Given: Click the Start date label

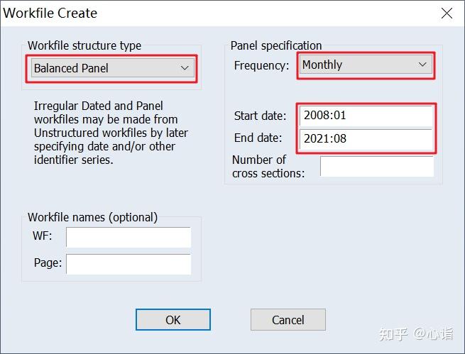Looking at the screenshot, I should point(260,116).
